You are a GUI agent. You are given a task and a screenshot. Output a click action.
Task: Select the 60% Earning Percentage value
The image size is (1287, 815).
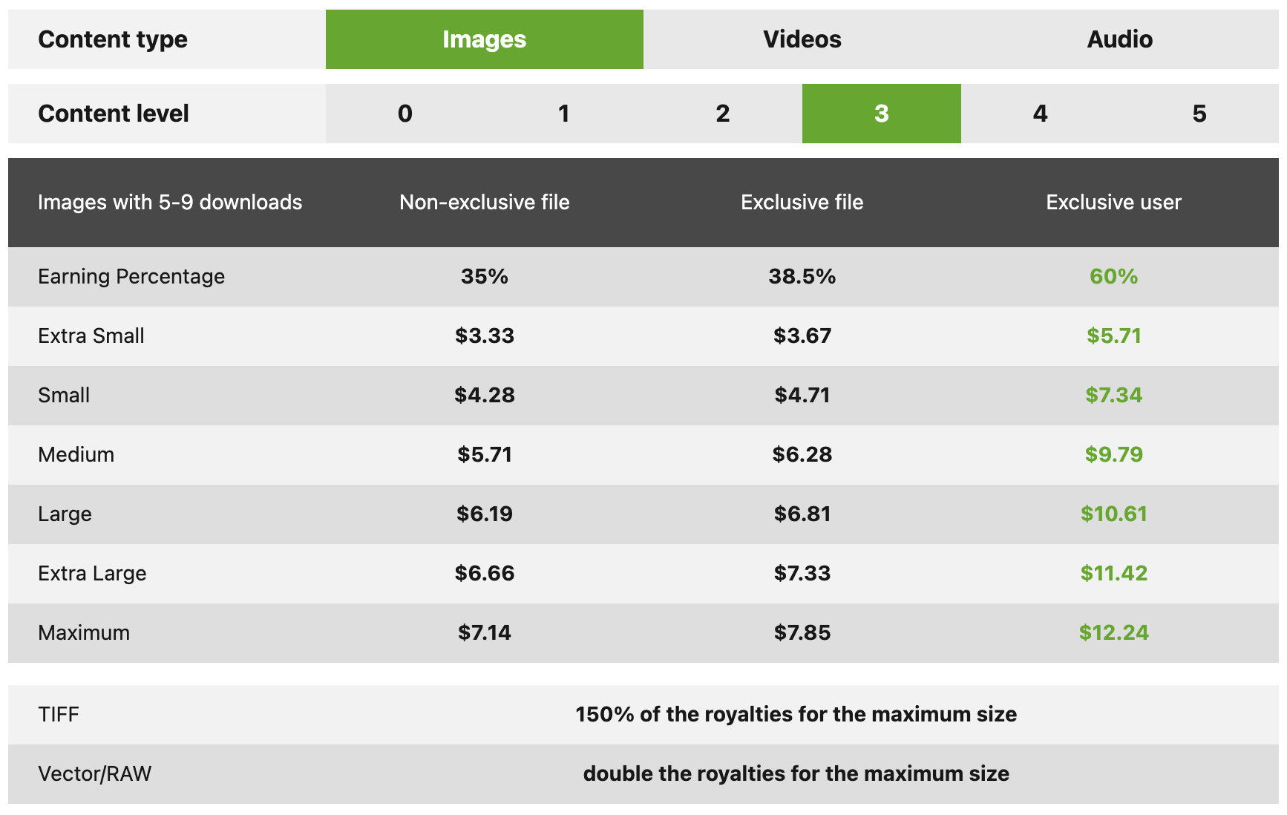(1113, 277)
